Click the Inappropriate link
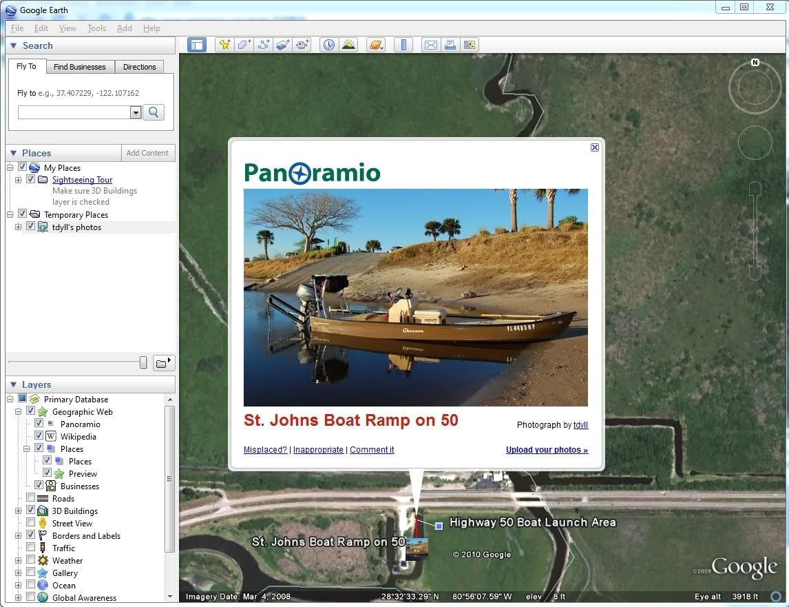Screen dimensions: 789x607 tap(318, 450)
